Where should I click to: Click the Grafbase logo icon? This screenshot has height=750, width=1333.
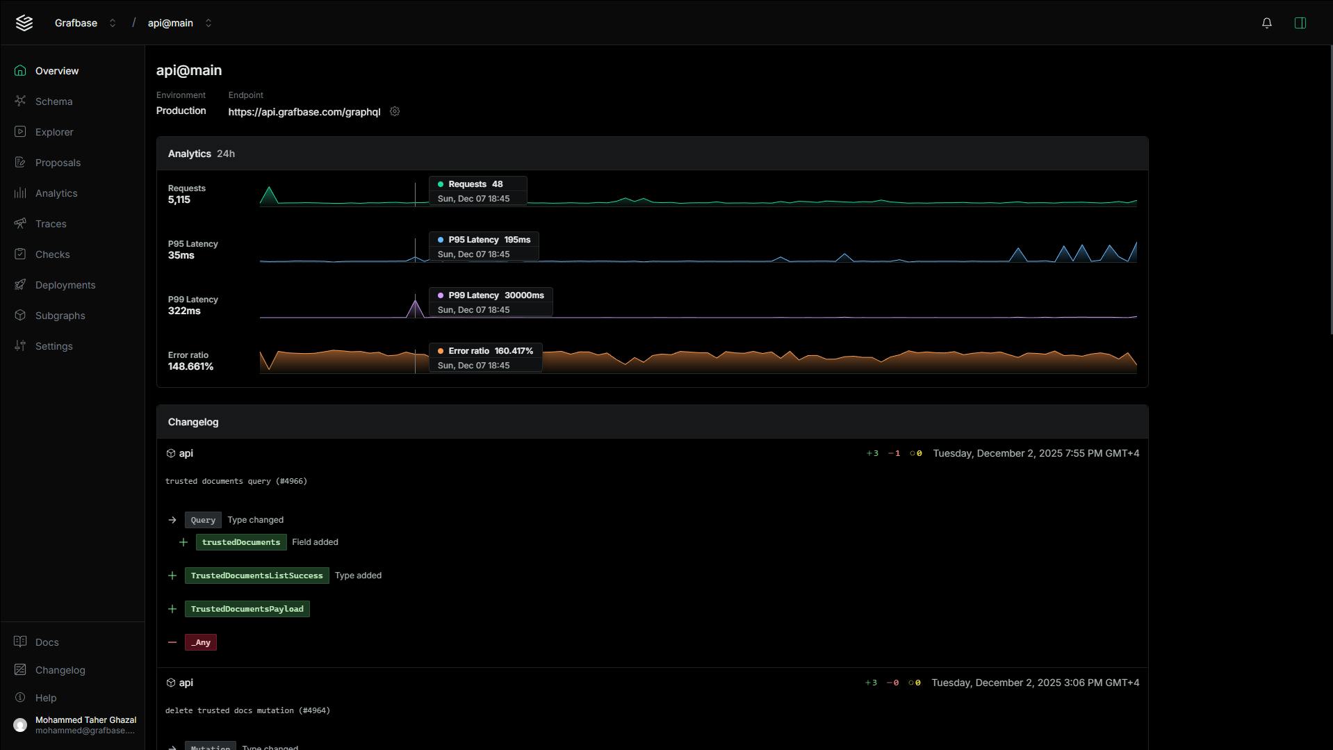(24, 23)
